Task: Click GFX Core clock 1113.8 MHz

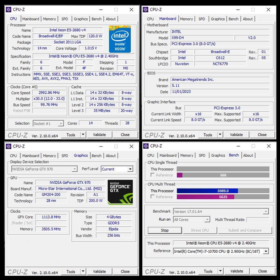Action: 51,217
